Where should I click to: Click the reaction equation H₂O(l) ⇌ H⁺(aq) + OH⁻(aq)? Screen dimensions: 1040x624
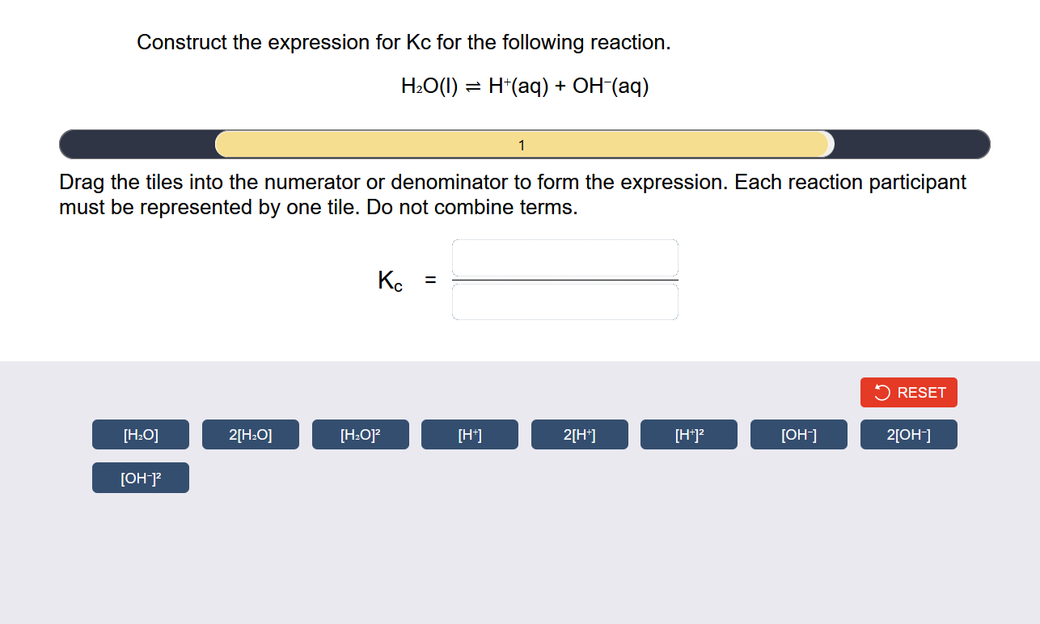[524, 85]
